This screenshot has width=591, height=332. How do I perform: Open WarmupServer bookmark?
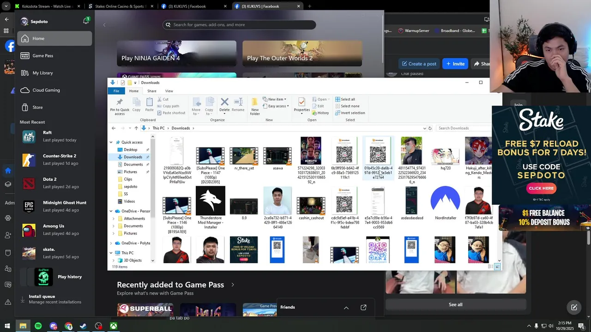point(414,30)
